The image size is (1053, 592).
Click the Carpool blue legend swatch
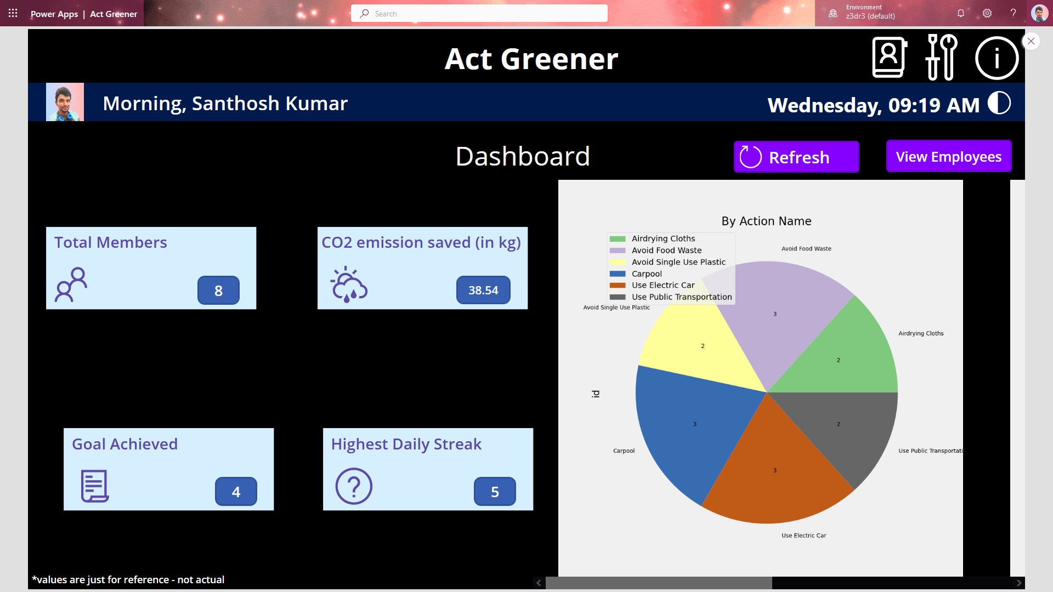(x=618, y=274)
